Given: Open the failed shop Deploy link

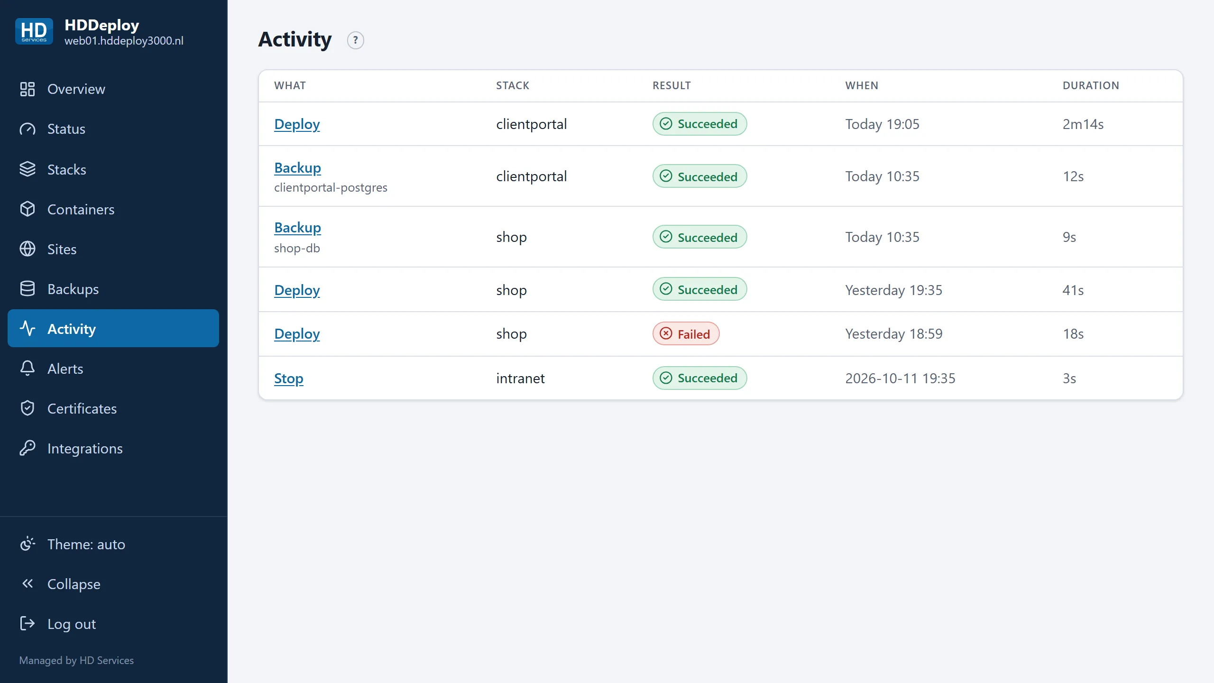Looking at the screenshot, I should tap(297, 334).
